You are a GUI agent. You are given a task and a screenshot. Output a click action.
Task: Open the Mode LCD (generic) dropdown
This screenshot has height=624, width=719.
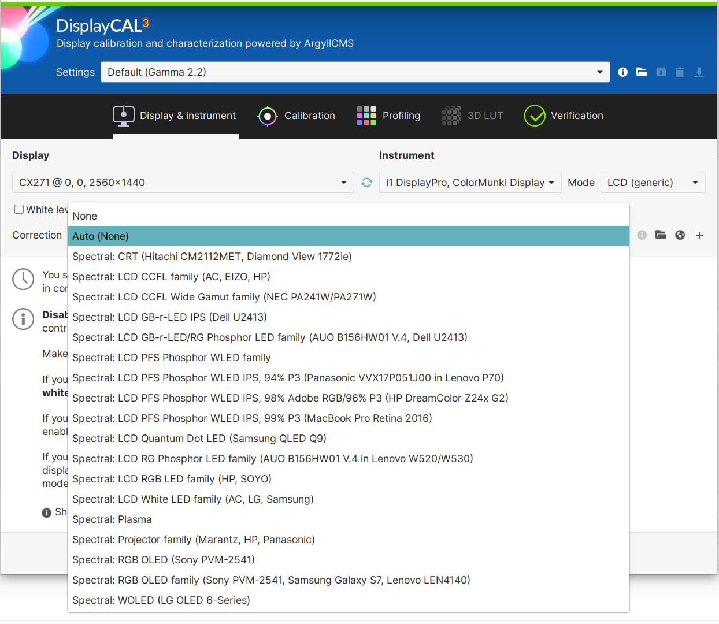pos(653,183)
